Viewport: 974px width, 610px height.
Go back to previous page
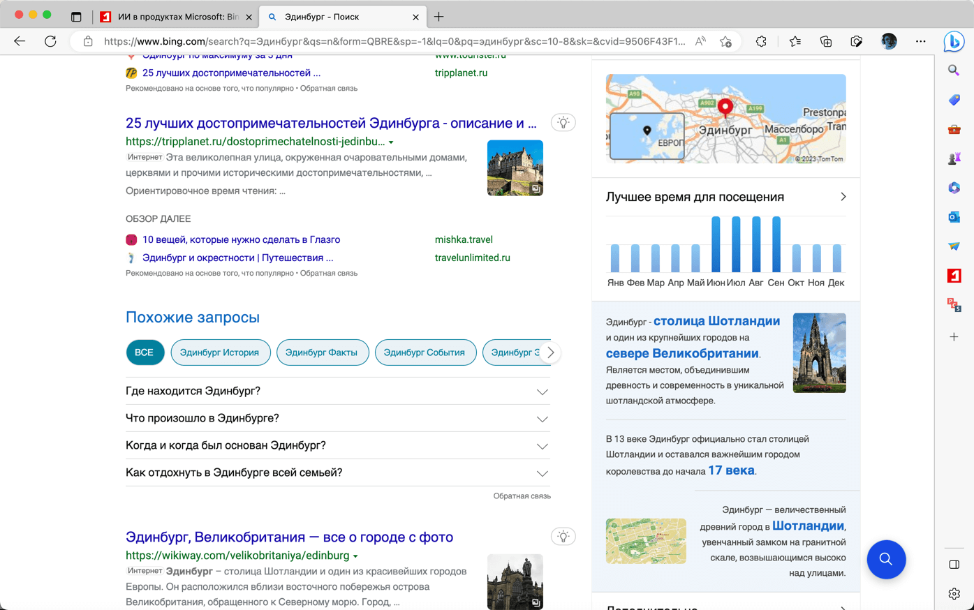coord(20,41)
